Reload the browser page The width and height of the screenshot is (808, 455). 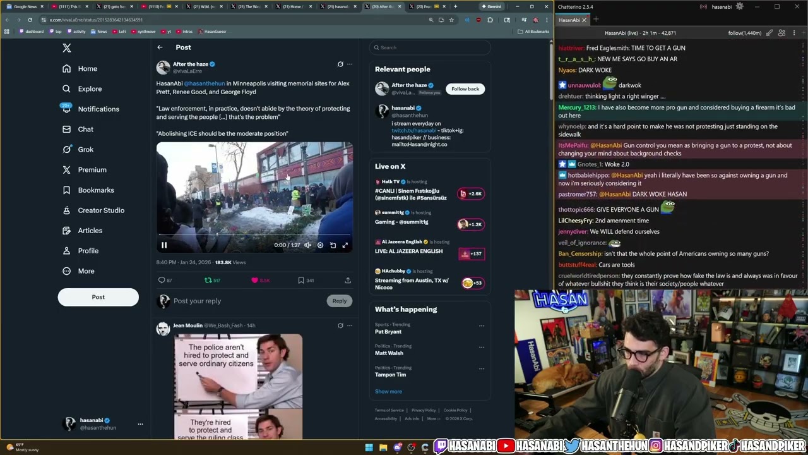[30, 20]
